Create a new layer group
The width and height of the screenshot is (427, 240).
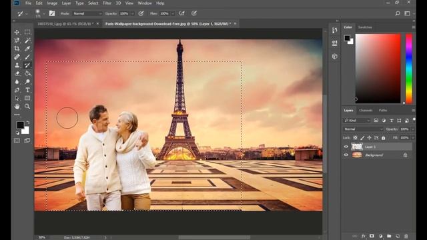(389, 236)
